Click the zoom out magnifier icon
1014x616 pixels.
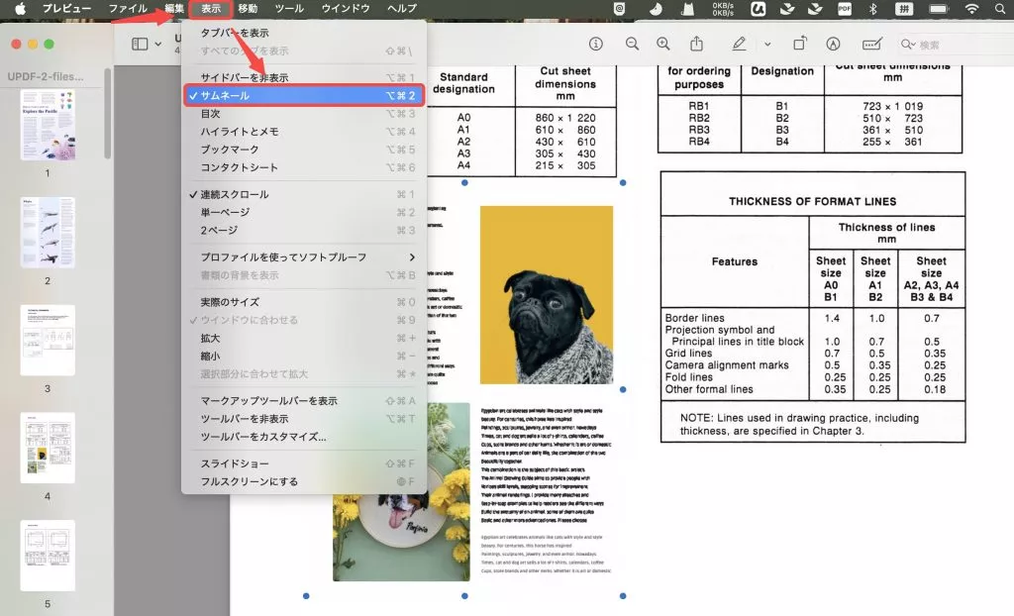pos(632,44)
